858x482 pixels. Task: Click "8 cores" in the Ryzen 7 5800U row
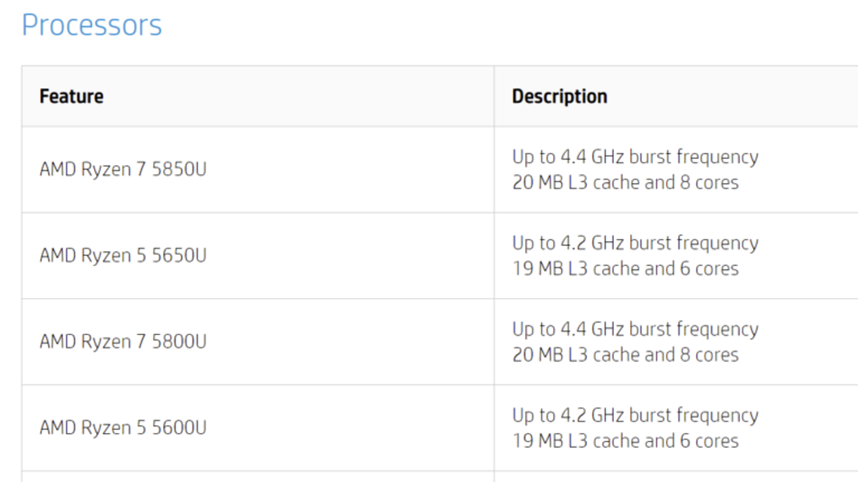[709, 355]
